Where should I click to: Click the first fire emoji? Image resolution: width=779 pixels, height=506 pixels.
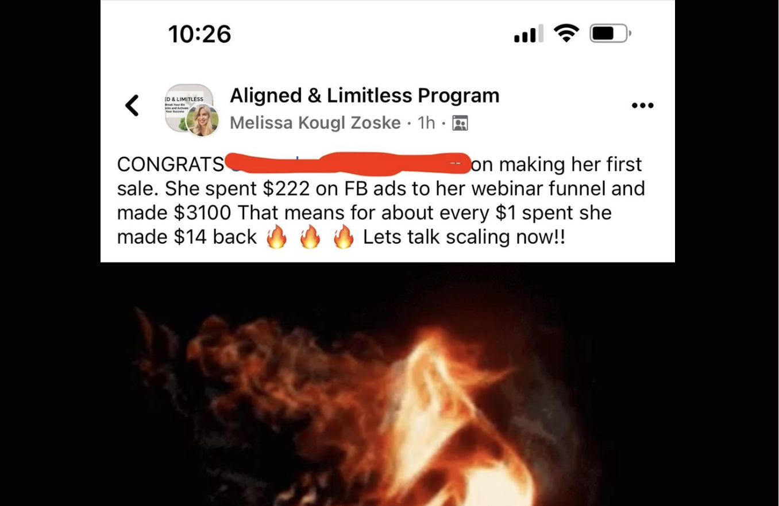coord(276,236)
